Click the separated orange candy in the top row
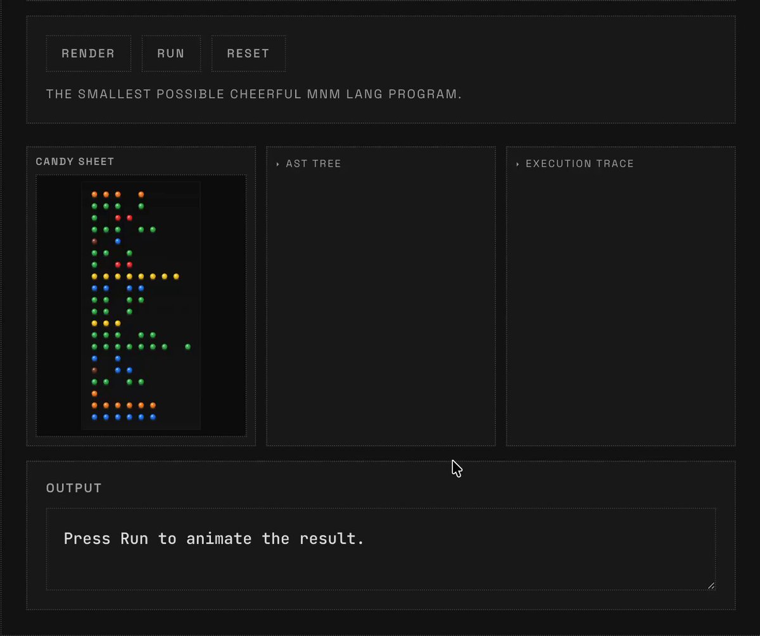The image size is (760, 636). (141, 194)
